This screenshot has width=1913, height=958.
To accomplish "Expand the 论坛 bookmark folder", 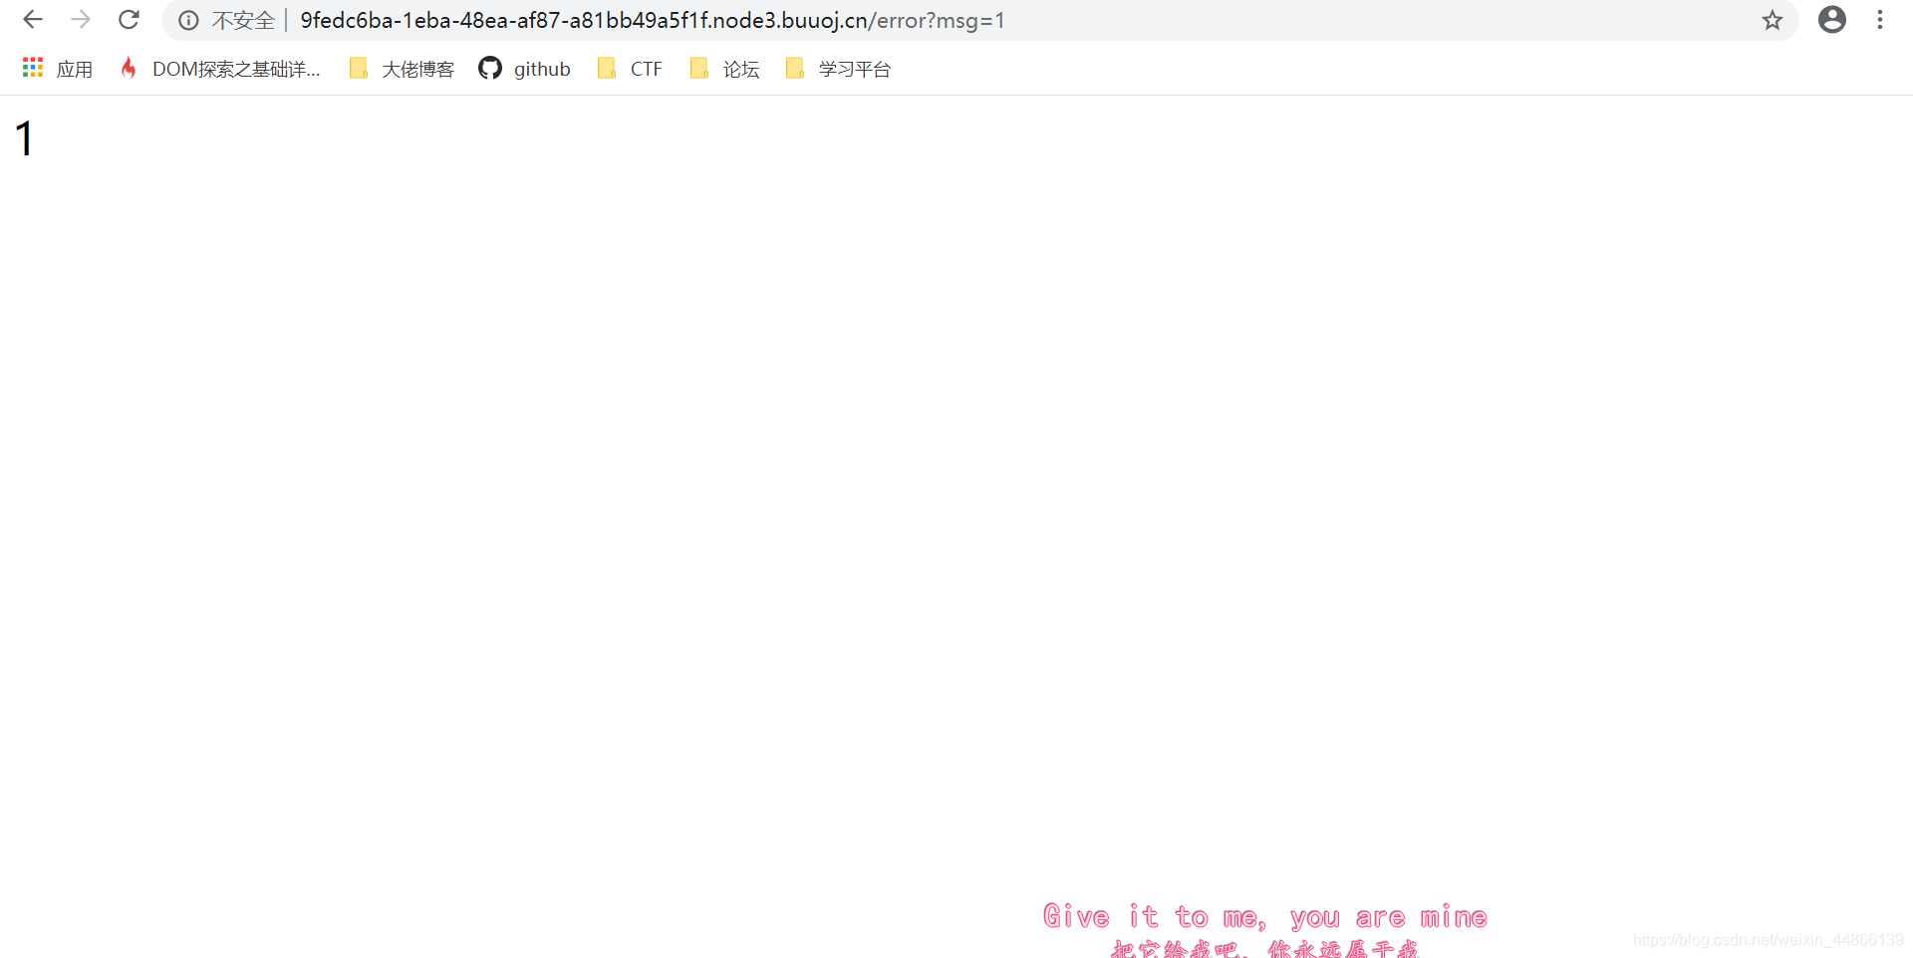I will [x=725, y=69].
